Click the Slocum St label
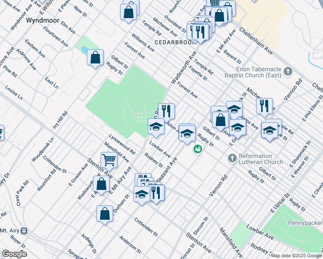 click(x=201, y=226)
